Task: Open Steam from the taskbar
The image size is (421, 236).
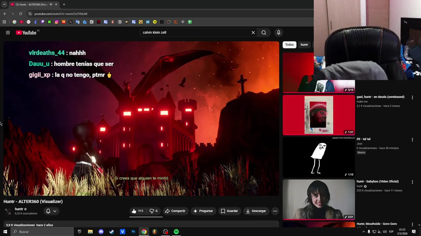Action: point(112,232)
